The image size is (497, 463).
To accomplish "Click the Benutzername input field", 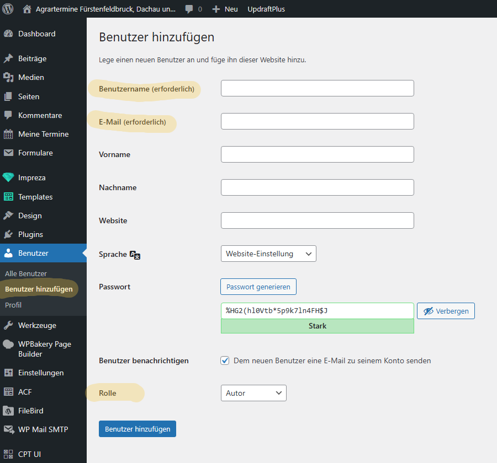I will (x=317, y=88).
